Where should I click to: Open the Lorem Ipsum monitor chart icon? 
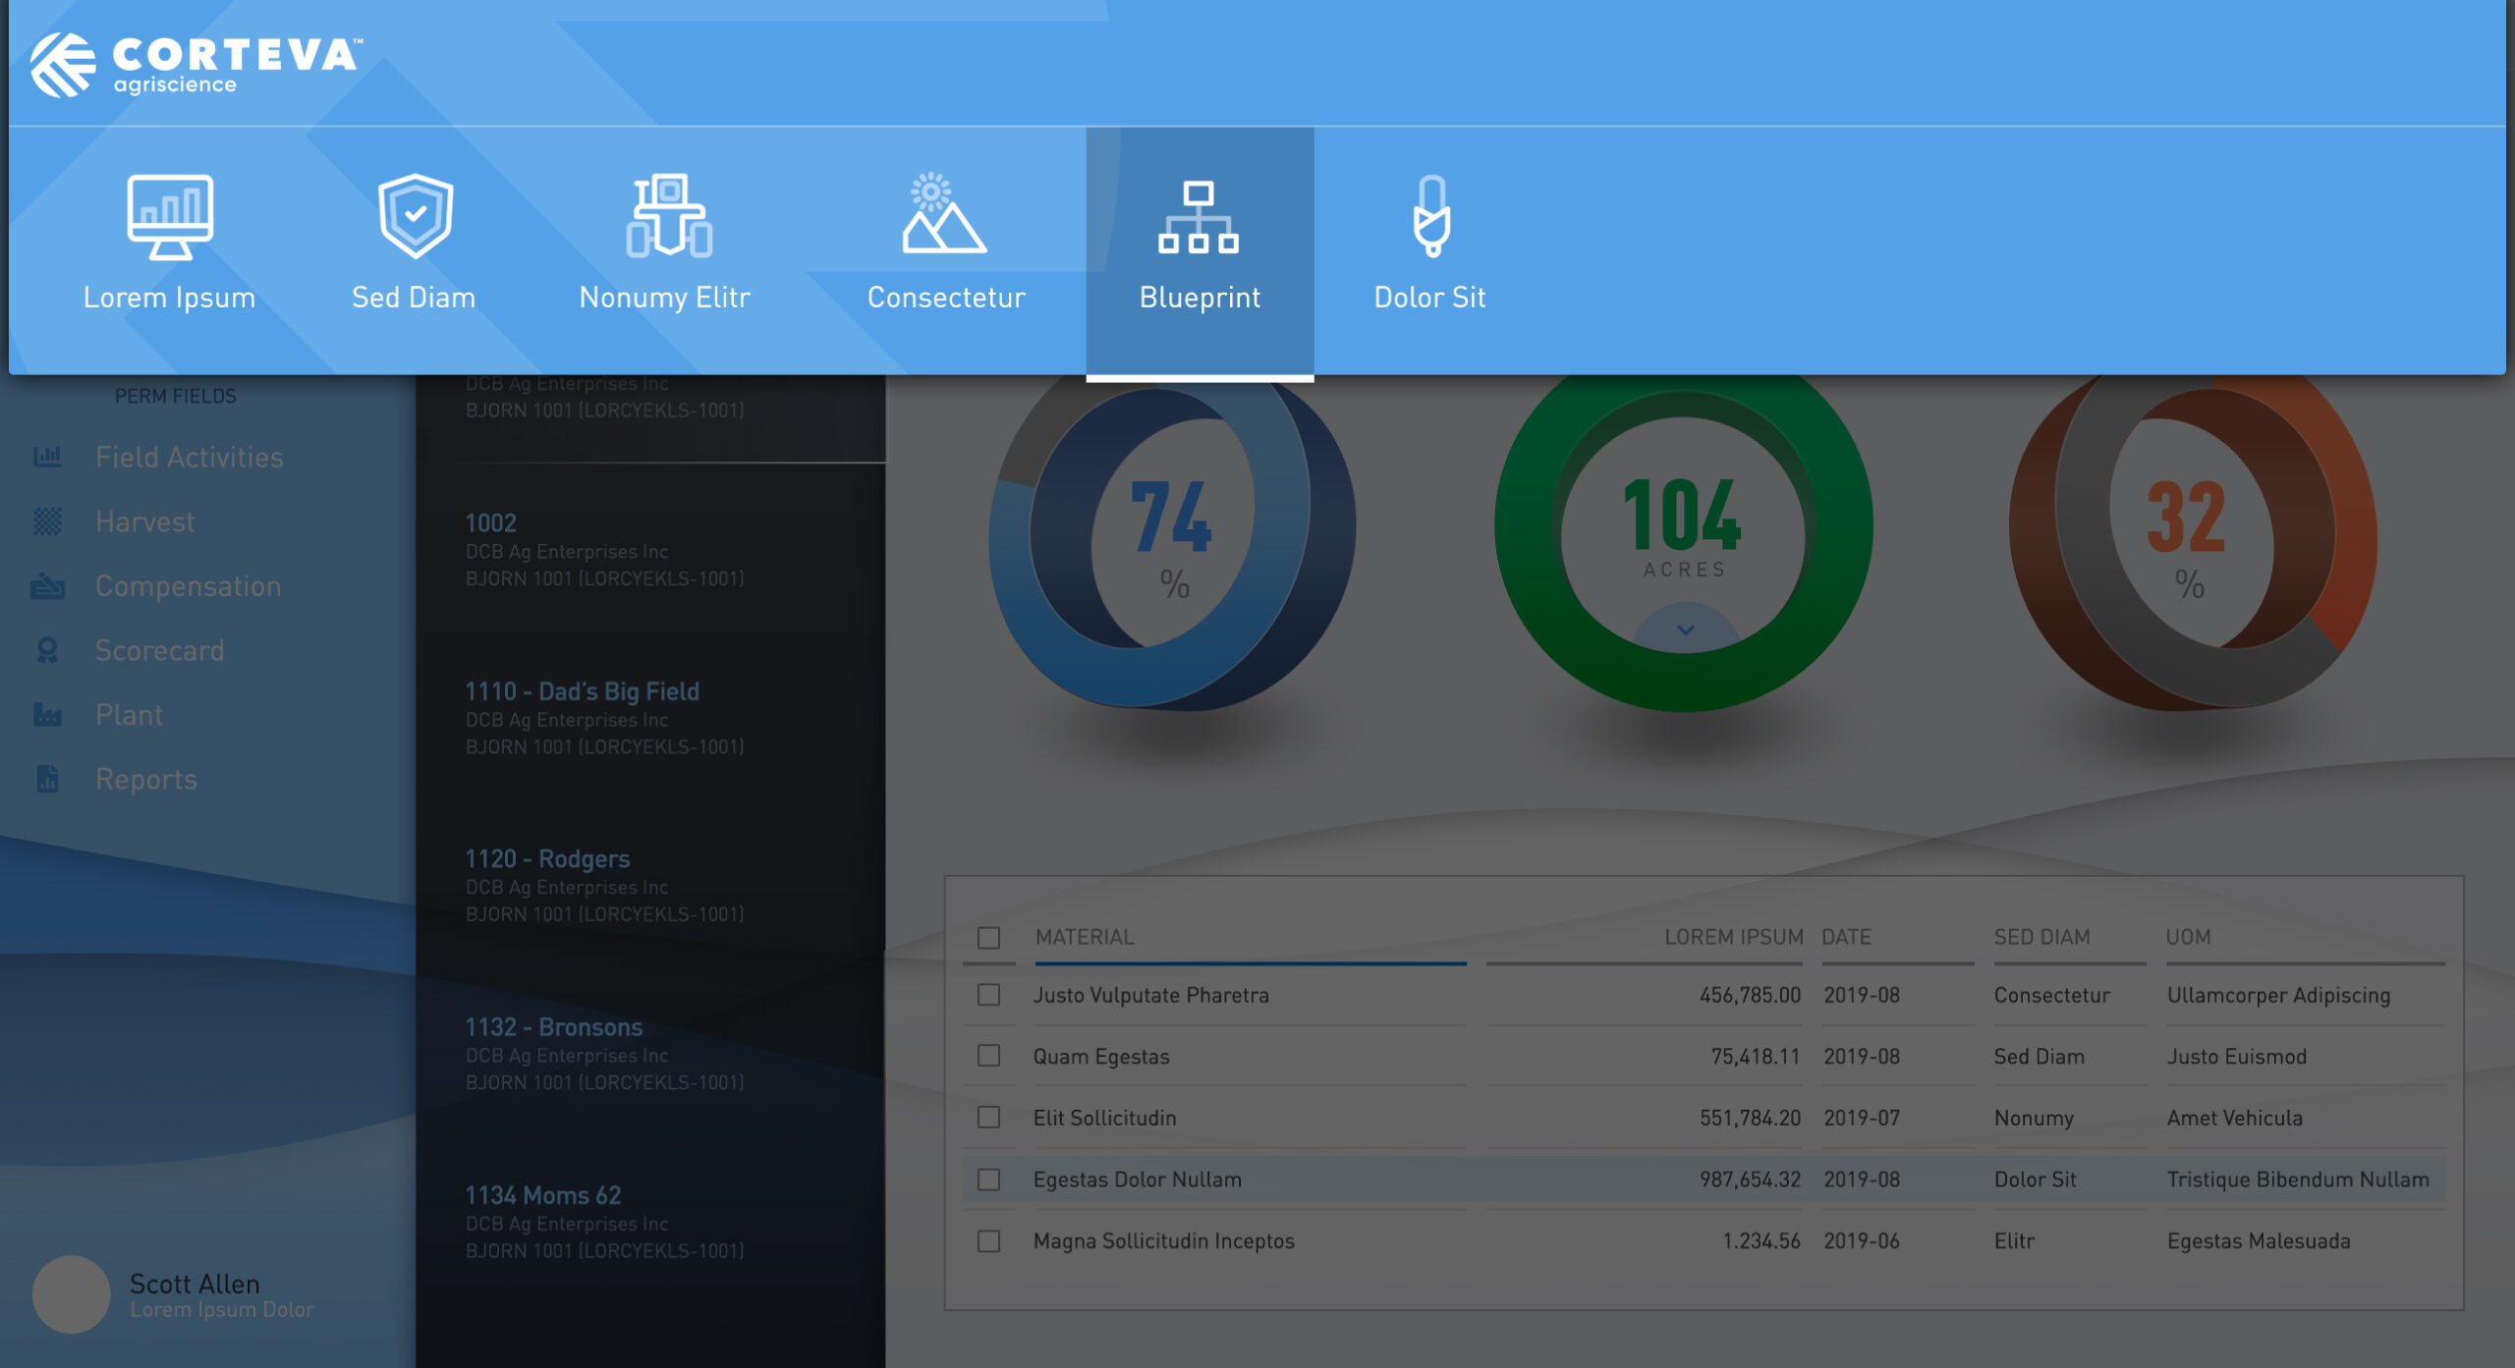170,216
